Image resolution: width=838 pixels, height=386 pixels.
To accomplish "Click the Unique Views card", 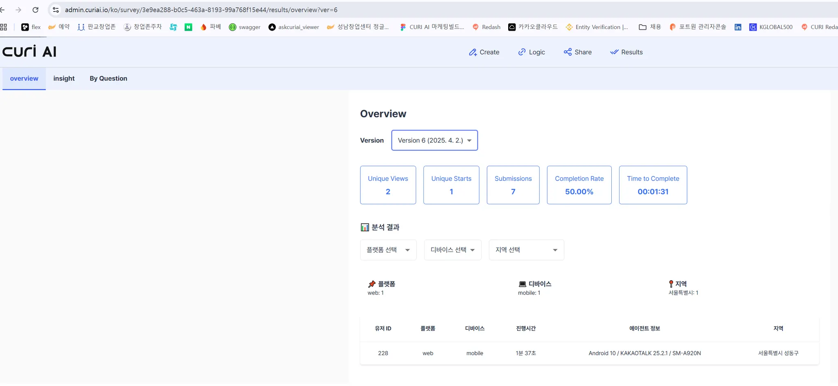I will 388,185.
